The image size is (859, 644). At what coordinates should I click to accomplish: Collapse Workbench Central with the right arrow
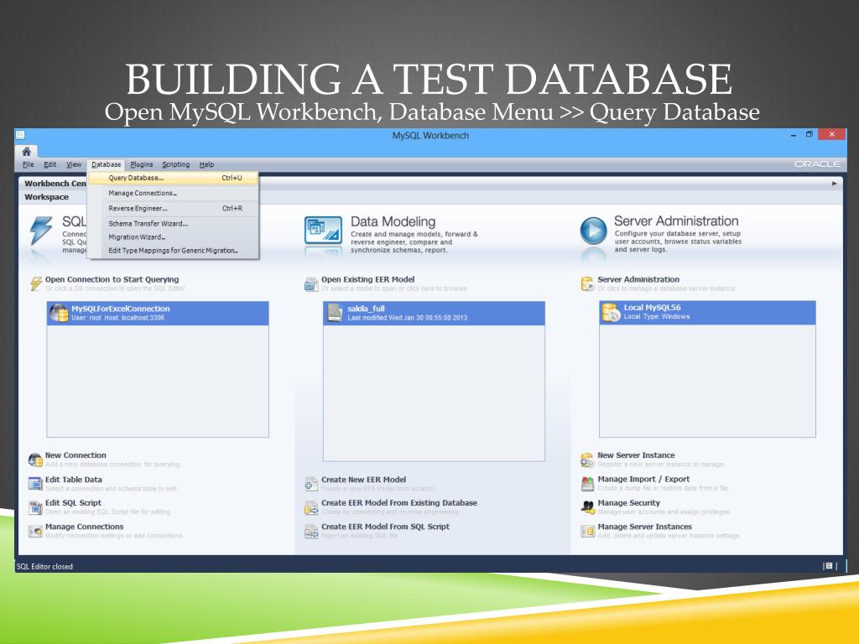pos(835,184)
